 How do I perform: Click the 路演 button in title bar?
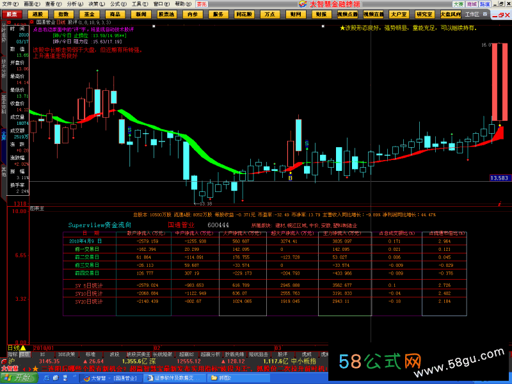point(484,4)
